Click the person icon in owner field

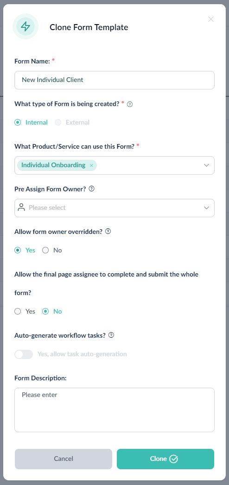click(x=21, y=208)
